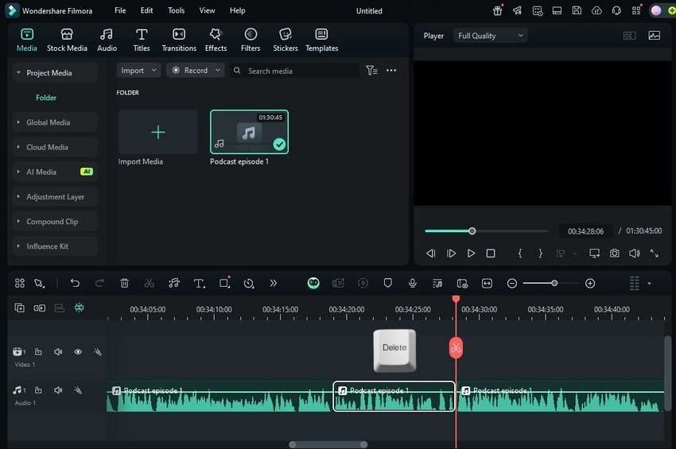Viewport: 676px width, 449px height.
Task: Delete the selected clip with the trash icon
Action: pyautogui.click(x=124, y=283)
